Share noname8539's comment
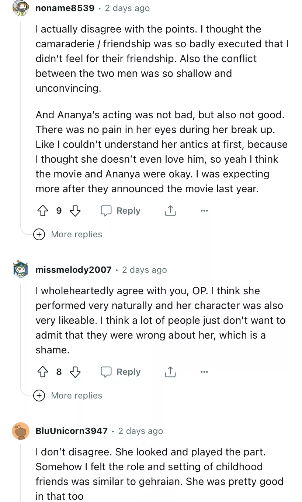This screenshot has height=502, width=302. [x=170, y=211]
